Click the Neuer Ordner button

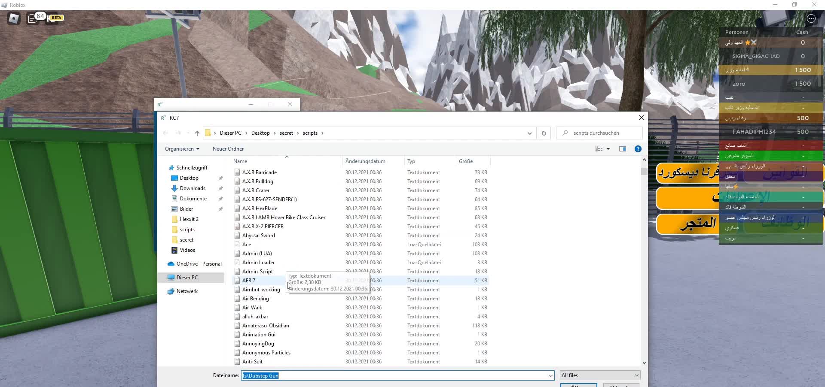tap(228, 149)
